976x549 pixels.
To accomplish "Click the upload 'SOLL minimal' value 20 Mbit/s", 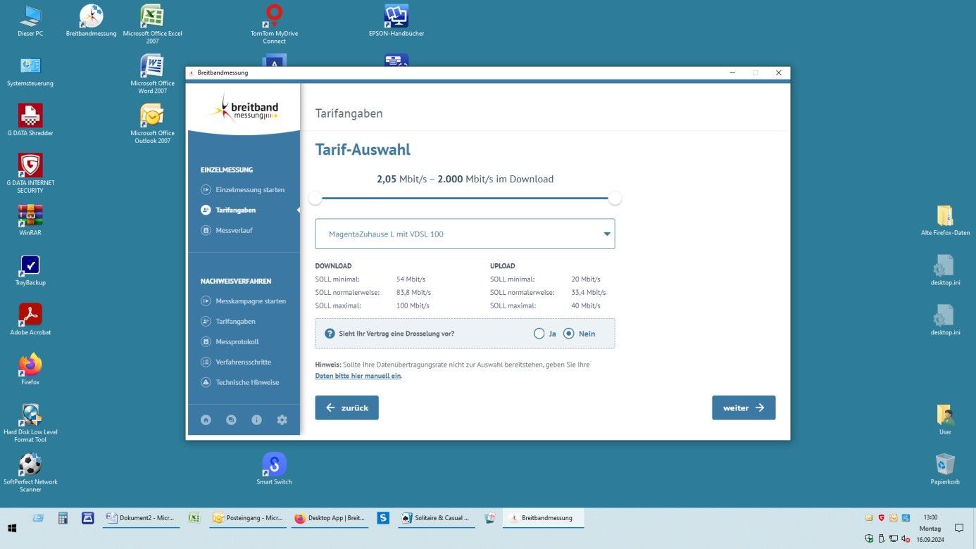I will 586,279.
